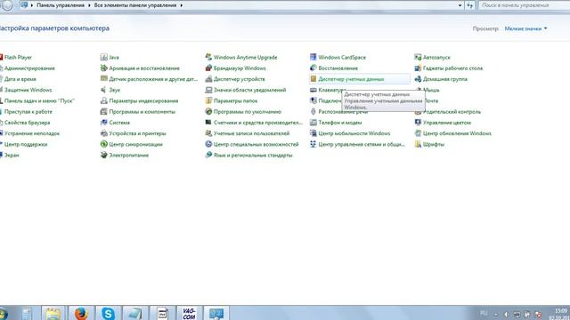Open Домашняя группа

click(441, 79)
